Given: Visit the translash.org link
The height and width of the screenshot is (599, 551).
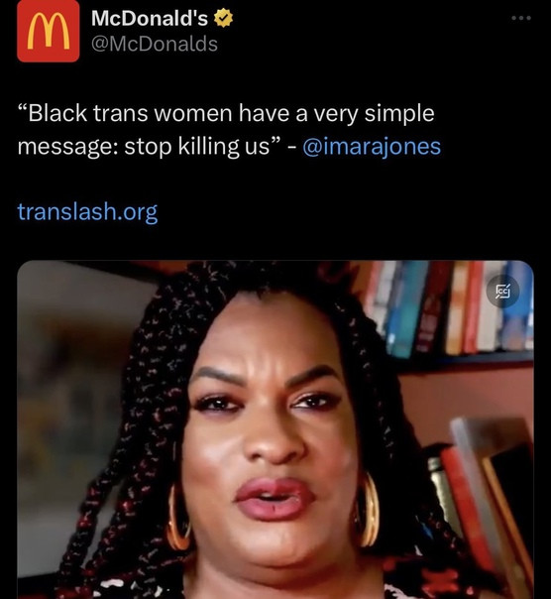Looking at the screenshot, I should (87, 211).
